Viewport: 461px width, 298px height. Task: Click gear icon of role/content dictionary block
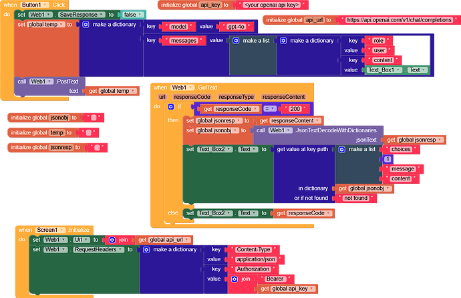[283, 41]
